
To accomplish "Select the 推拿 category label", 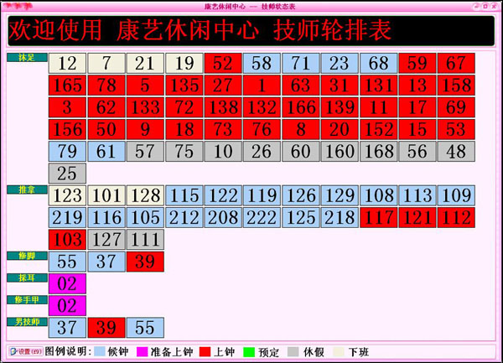I will (x=27, y=190).
